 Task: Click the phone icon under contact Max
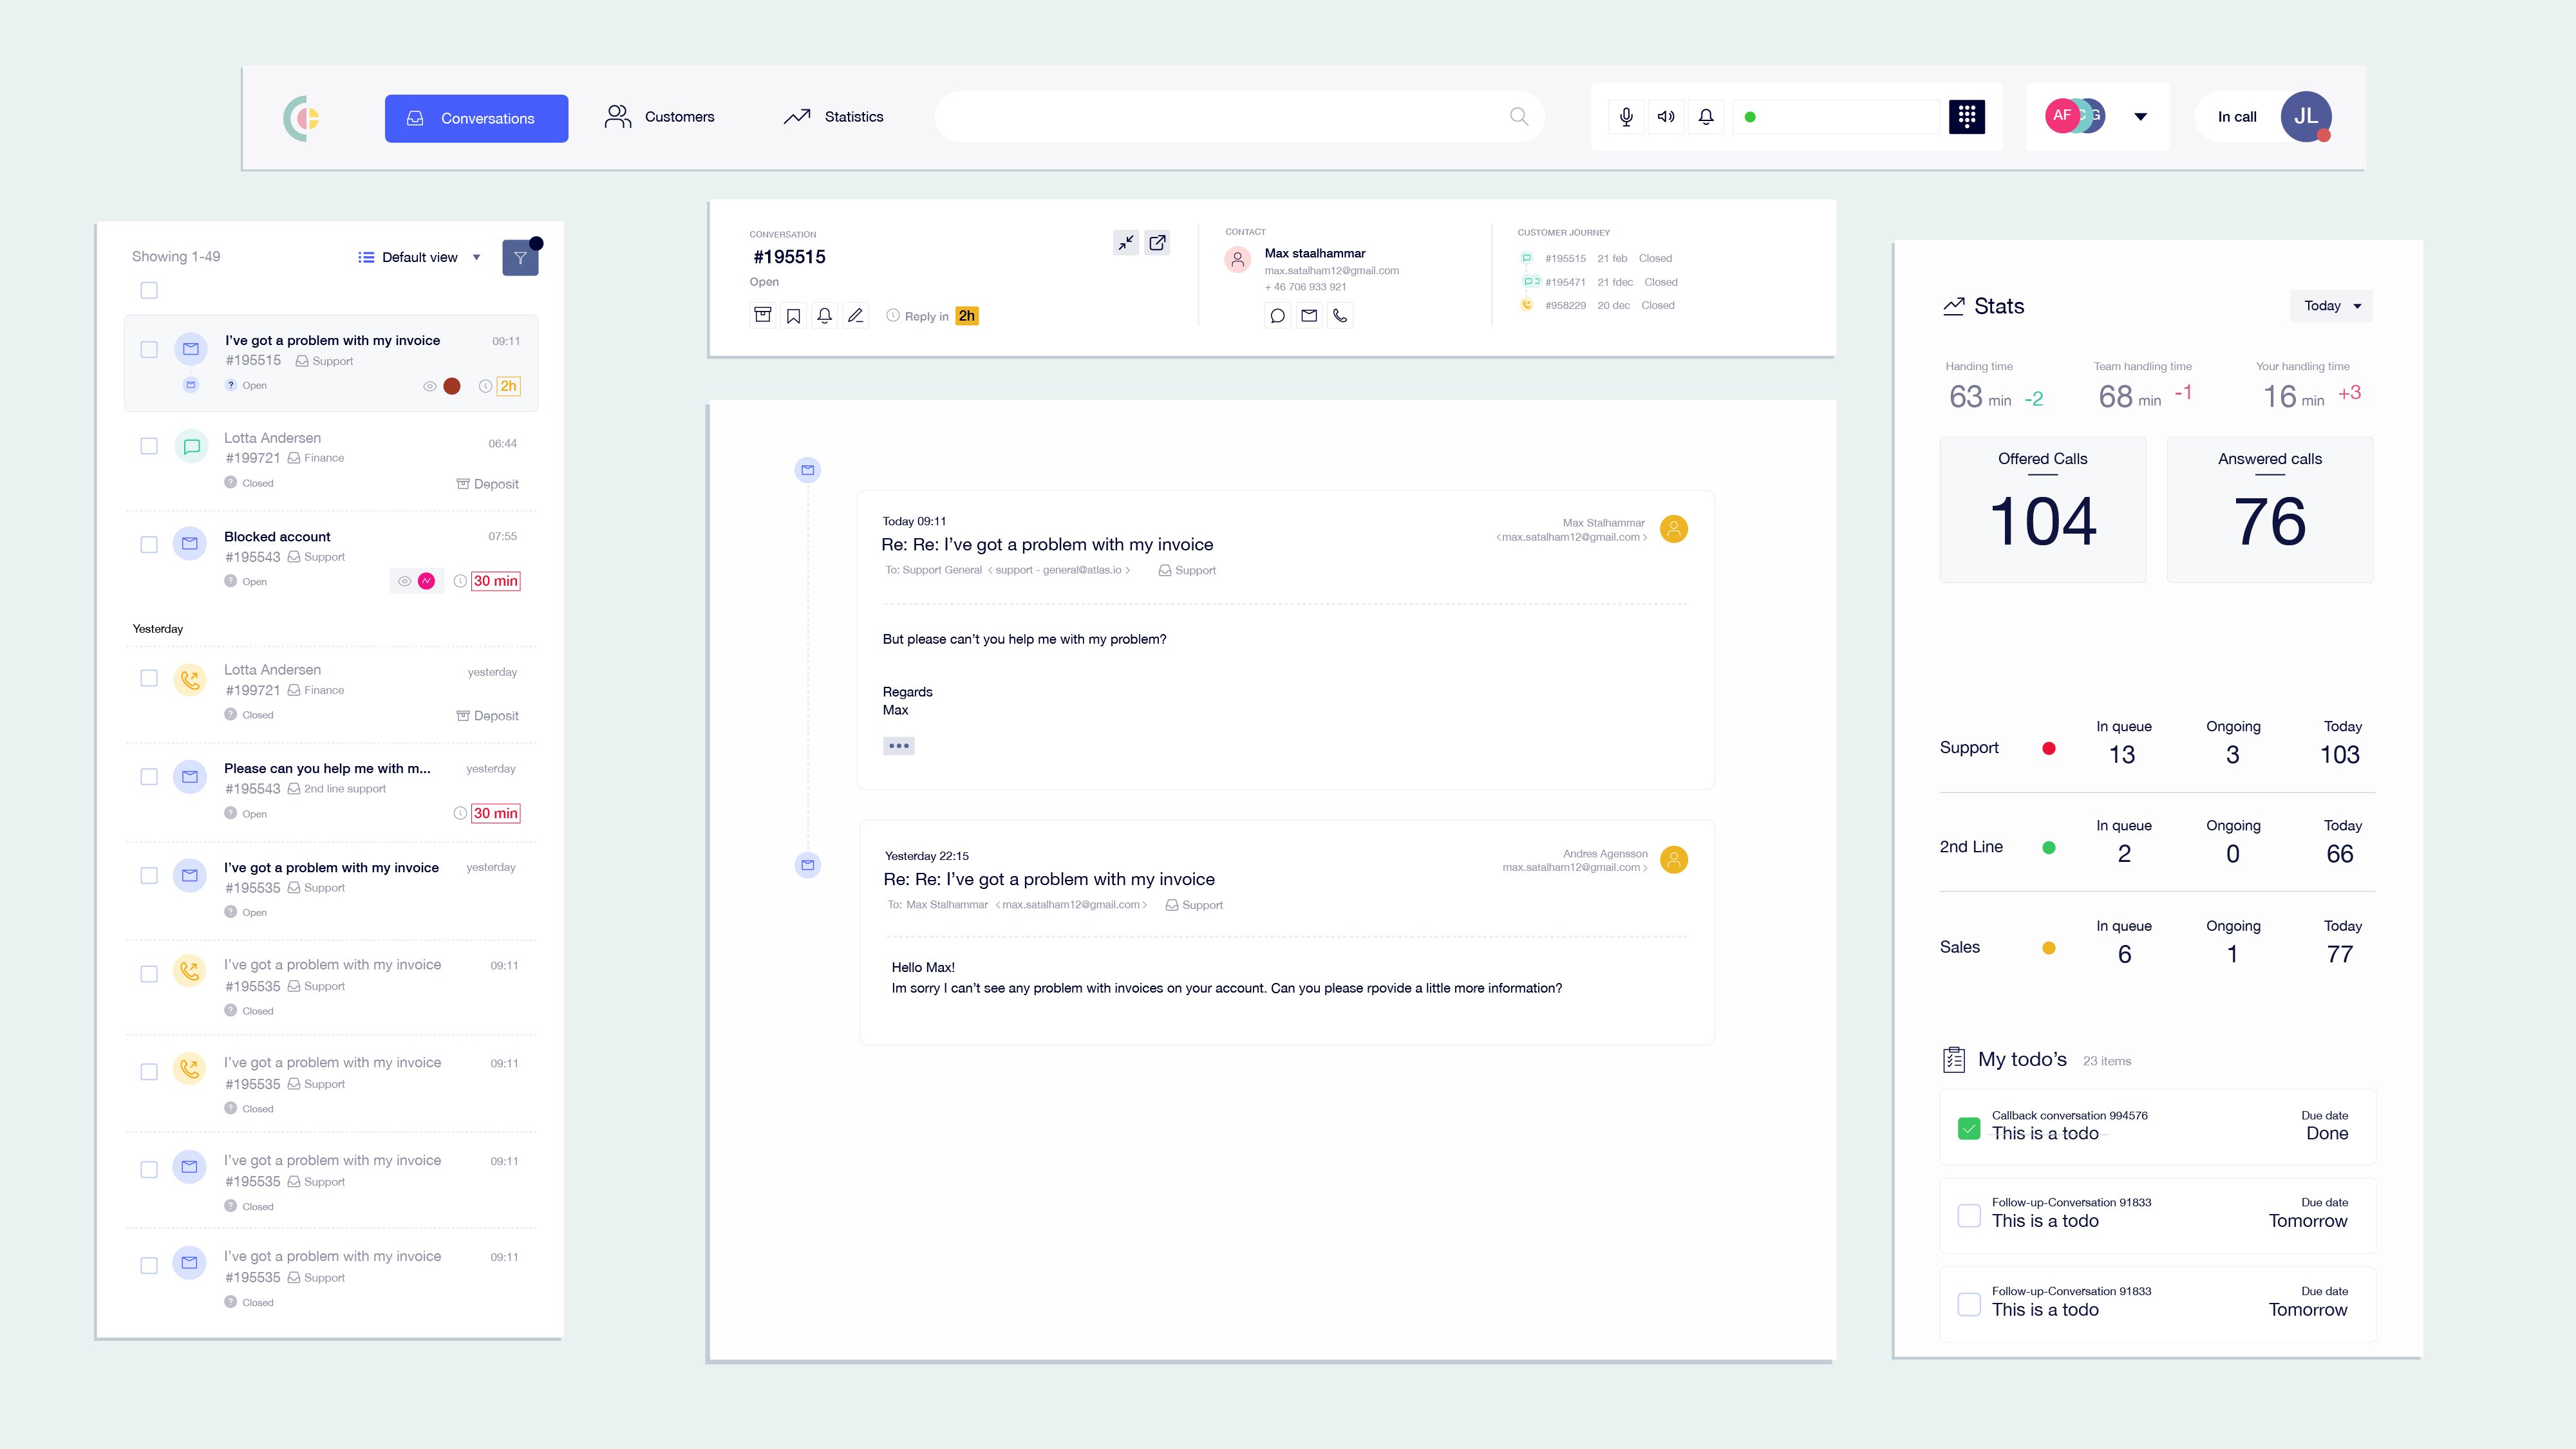tap(1340, 316)
